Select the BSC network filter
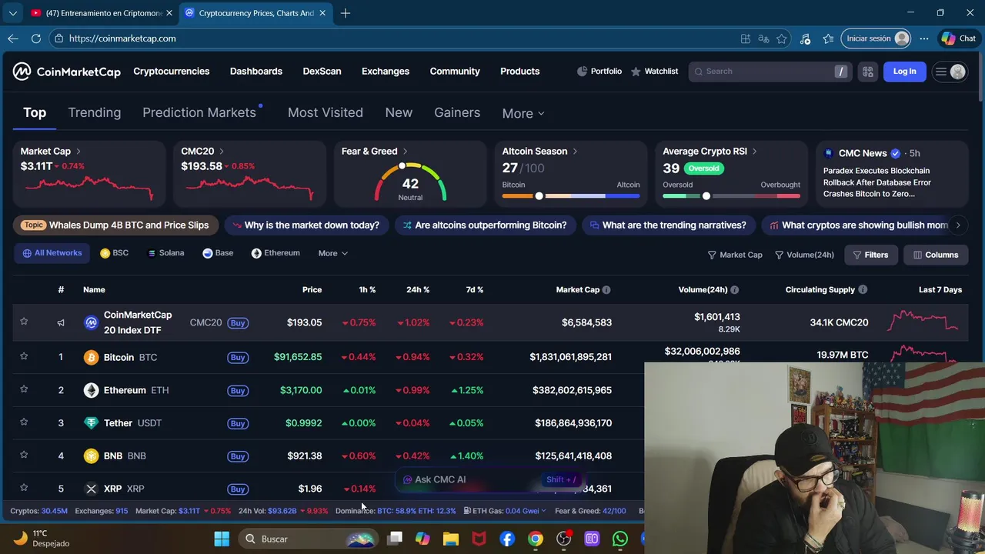This screenshot has height=554, width=985. (x=114, y=253)
